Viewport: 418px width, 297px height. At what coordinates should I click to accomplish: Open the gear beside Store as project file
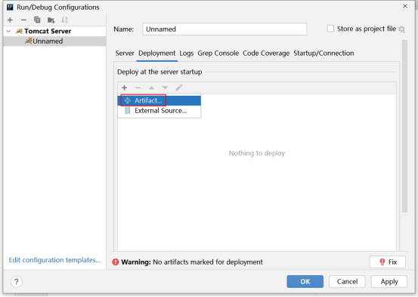(x=401, y=29)
